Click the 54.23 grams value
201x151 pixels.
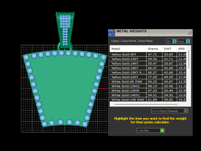point(152,81)
